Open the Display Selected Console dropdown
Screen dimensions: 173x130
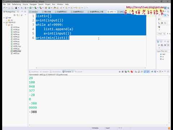158,71
